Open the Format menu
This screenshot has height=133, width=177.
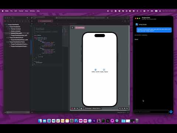[21, 11]
